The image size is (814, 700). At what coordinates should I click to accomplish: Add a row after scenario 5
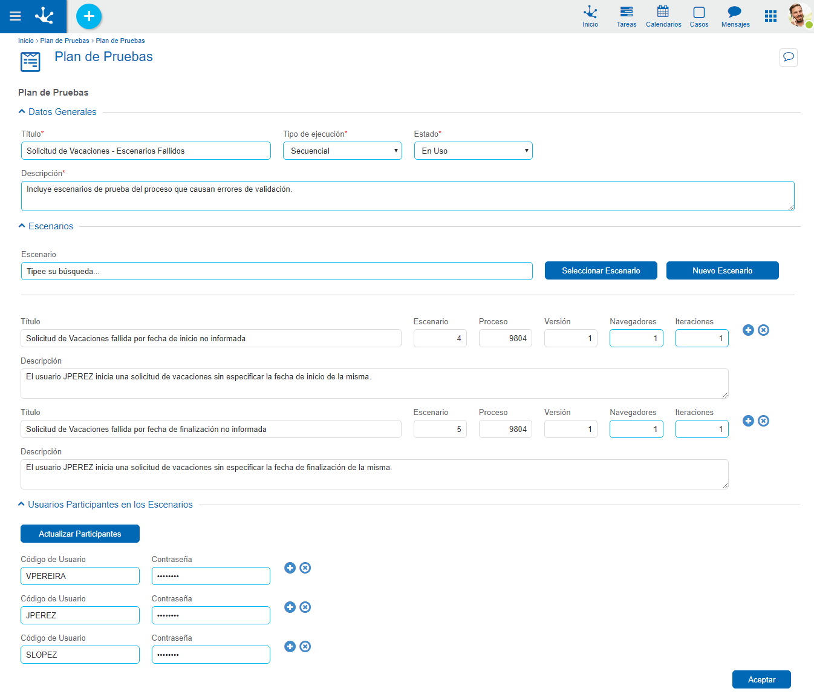(748, 420)
